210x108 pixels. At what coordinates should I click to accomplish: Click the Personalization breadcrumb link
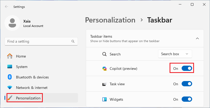(x=110, y=20)
